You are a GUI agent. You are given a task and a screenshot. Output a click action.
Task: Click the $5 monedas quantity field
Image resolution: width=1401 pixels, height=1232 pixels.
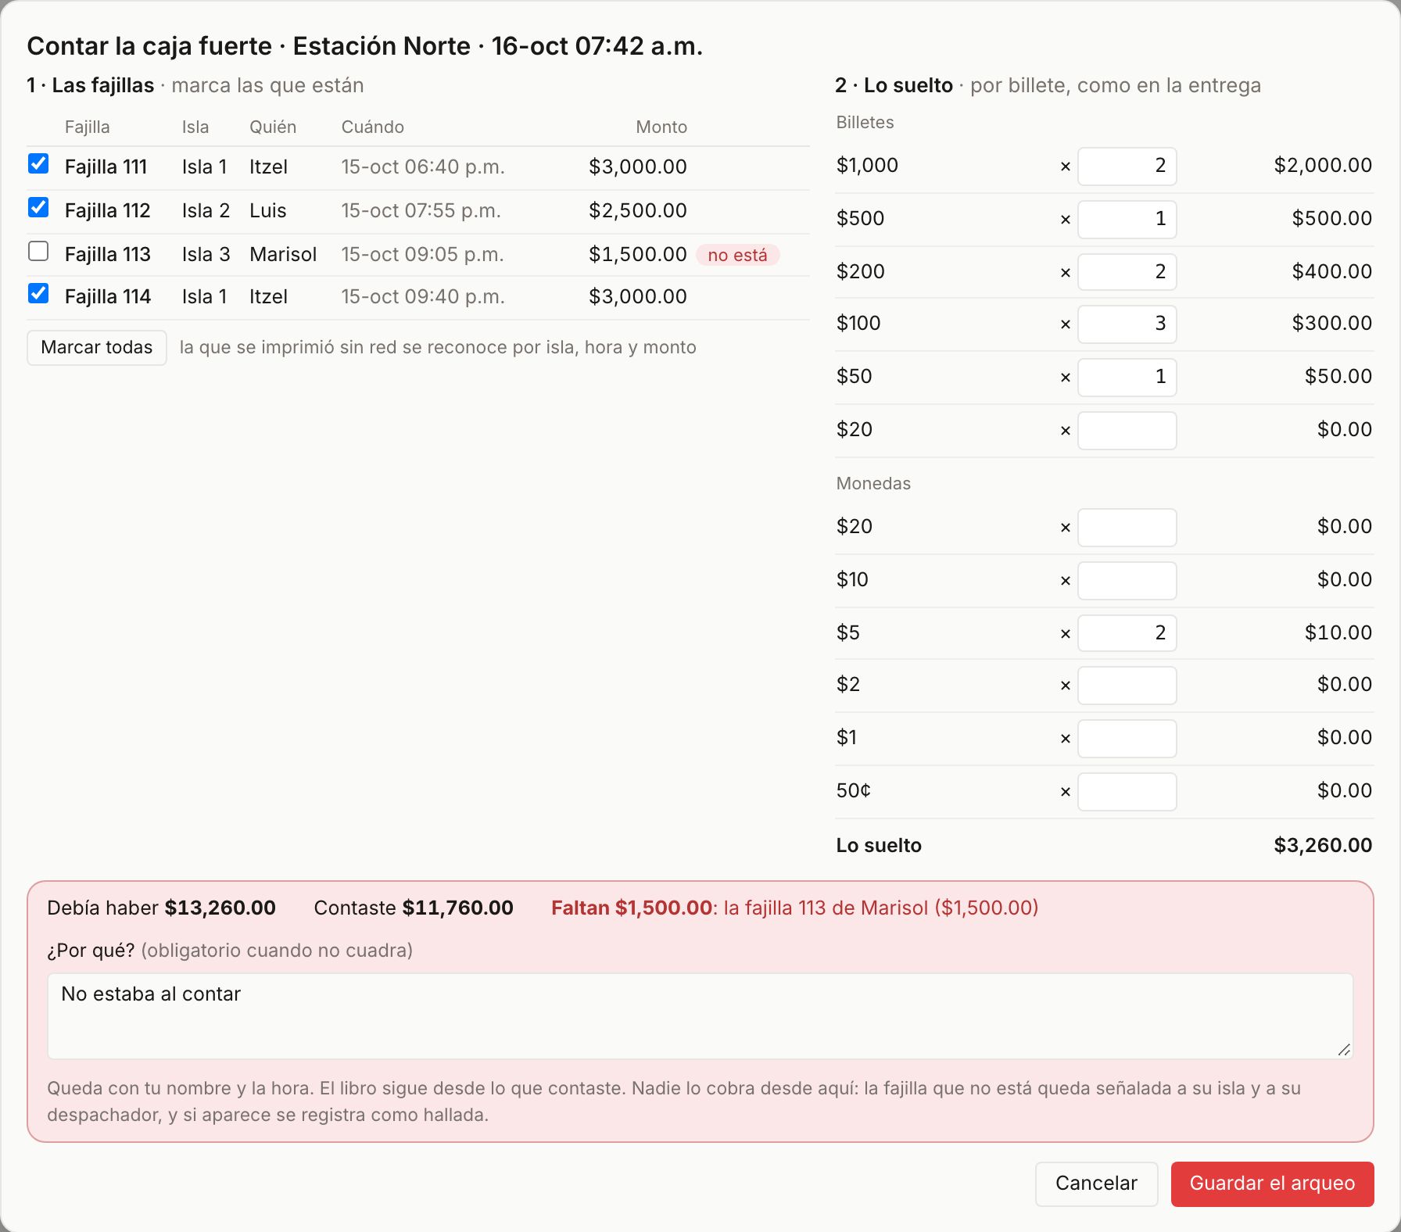pos(1127,633)
